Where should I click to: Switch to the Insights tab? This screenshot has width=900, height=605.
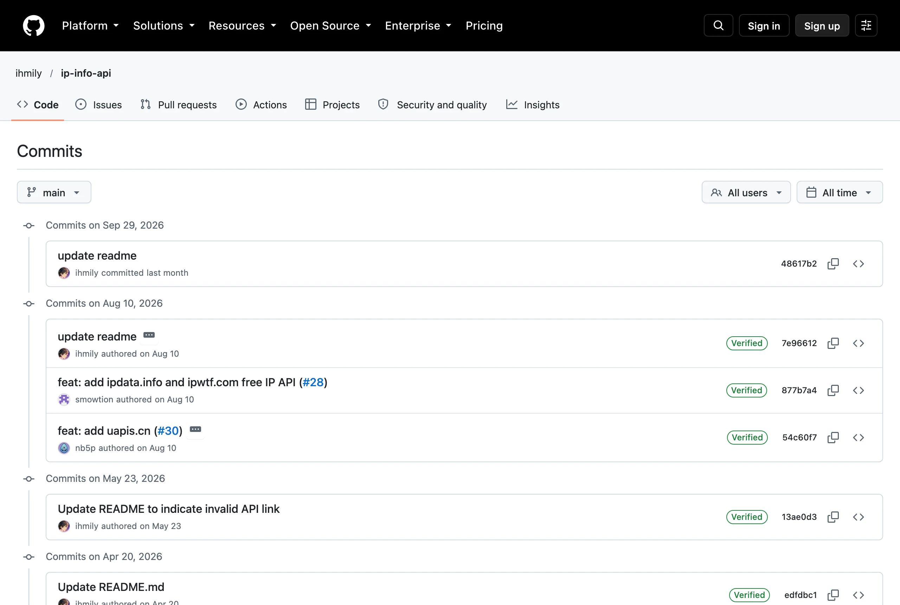(533, 104)
